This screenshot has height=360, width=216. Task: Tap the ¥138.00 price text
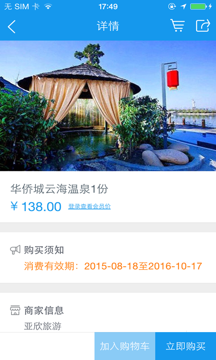click(x=36, y=207)
